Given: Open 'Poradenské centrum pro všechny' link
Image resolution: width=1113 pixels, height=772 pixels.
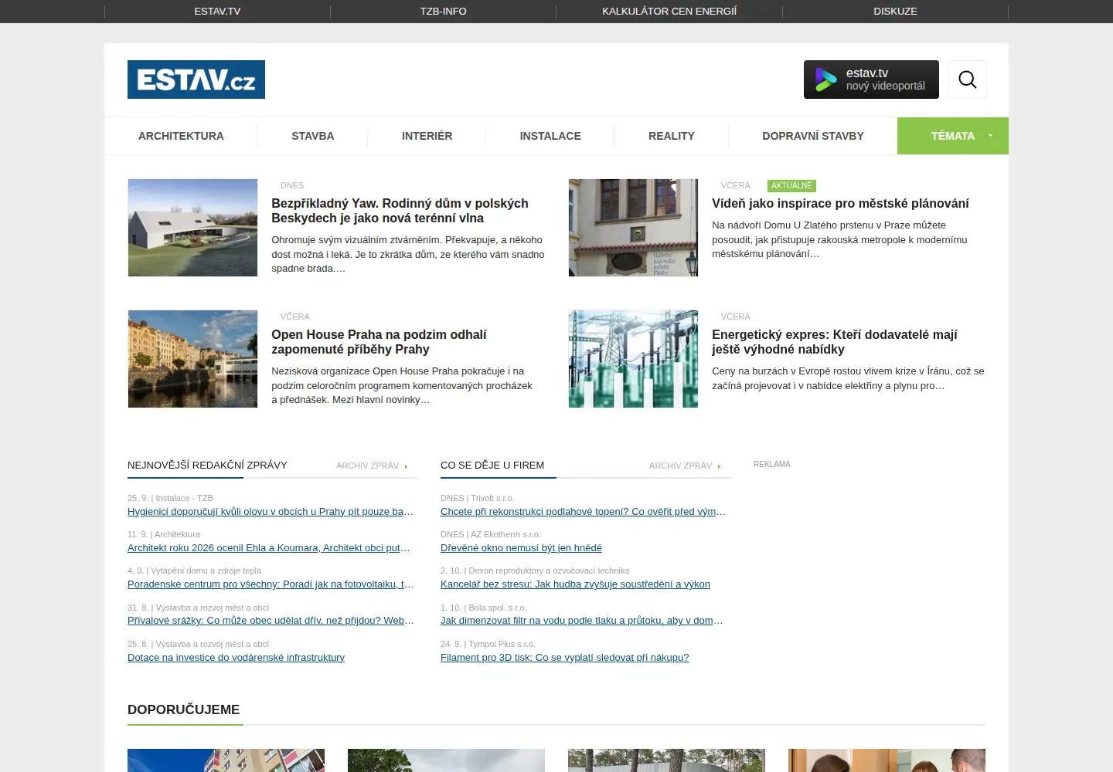Looking at the screenshot, I should click(271, 584).
